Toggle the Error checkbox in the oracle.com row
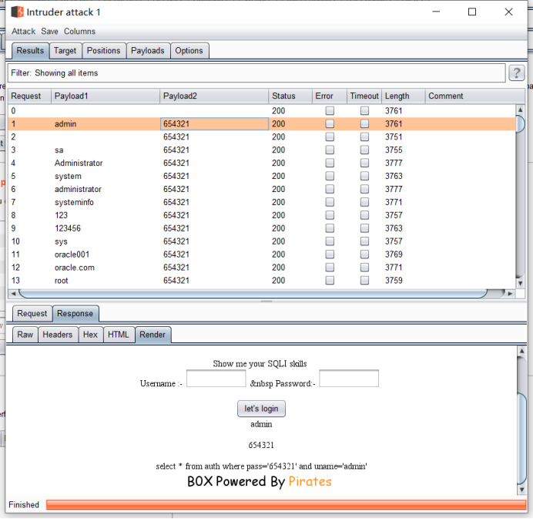533x519 pixels. (330, 267)
